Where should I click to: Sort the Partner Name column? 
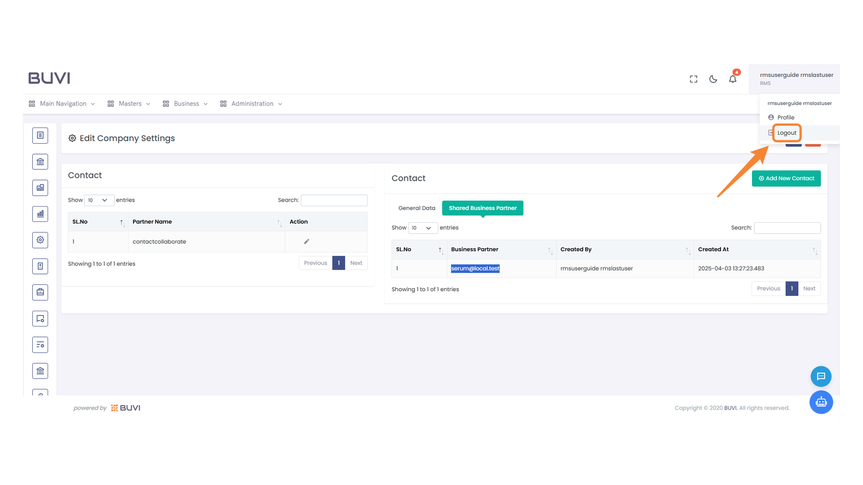tap(280, 222)
